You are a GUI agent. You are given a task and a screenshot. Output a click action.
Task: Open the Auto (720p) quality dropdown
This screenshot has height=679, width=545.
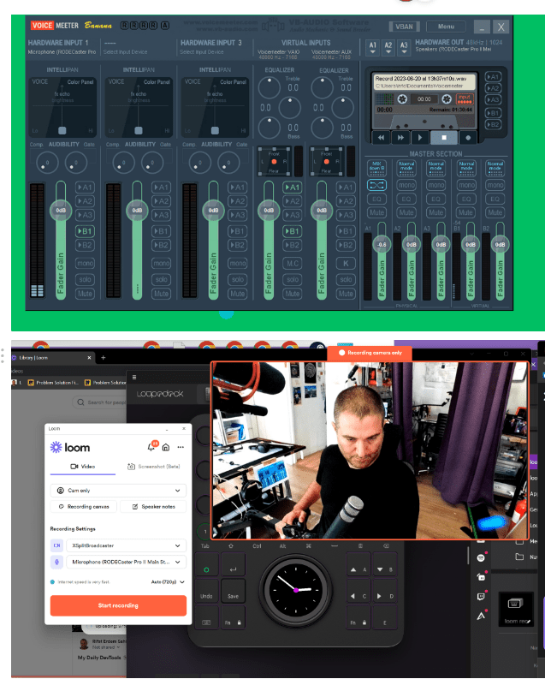tap(168, 581)
